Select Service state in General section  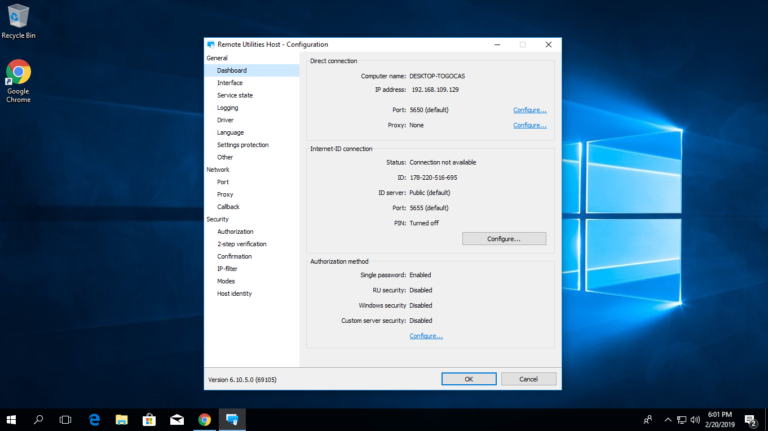click(235, 95)
